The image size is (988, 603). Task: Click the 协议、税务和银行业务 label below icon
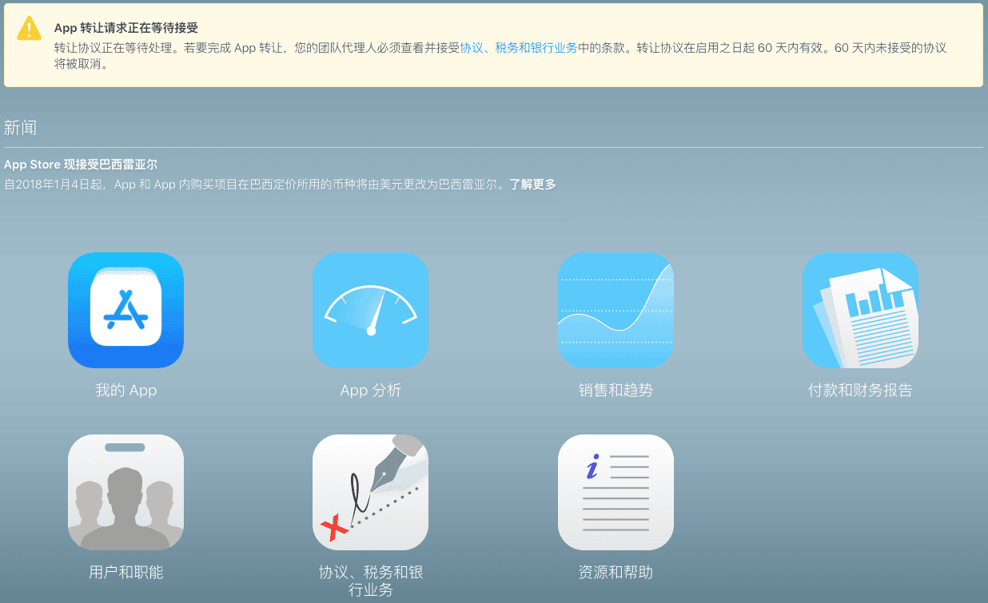tap(370, 581)
